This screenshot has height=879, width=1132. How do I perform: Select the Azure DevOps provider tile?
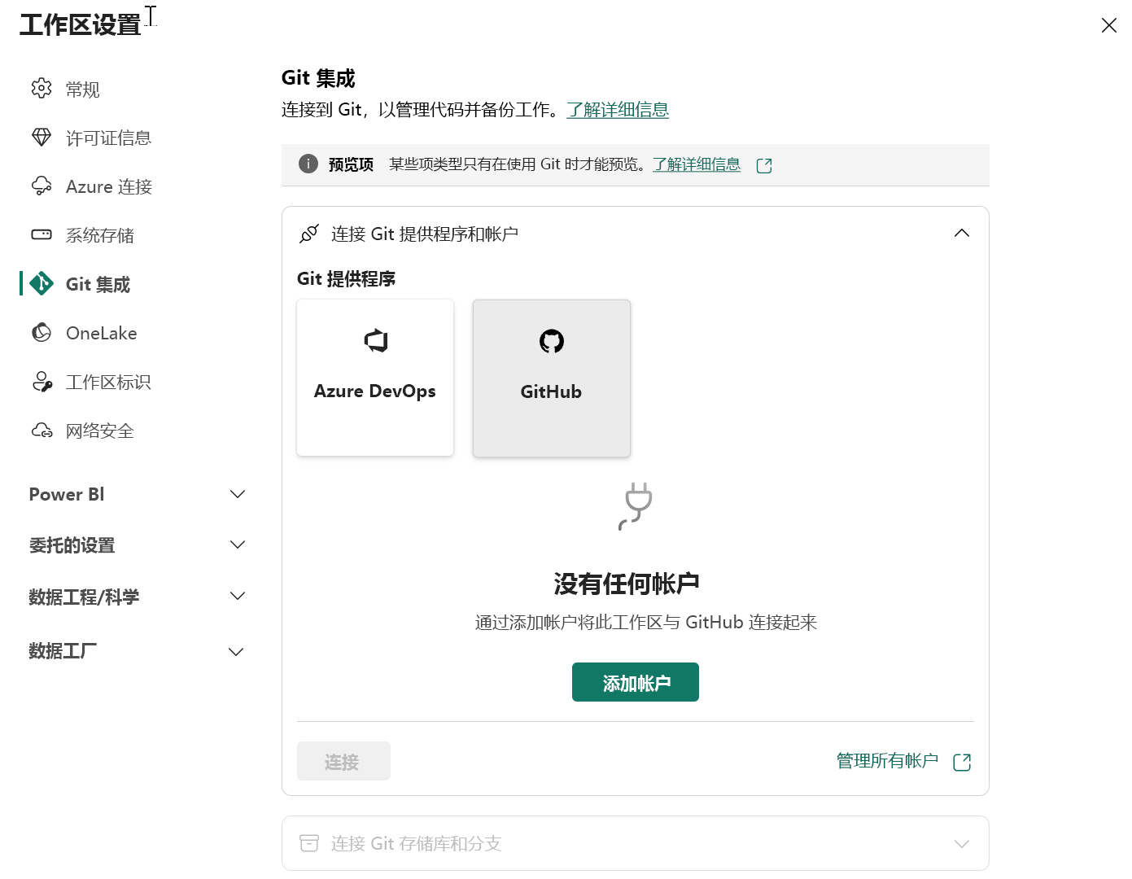[374, 378]
